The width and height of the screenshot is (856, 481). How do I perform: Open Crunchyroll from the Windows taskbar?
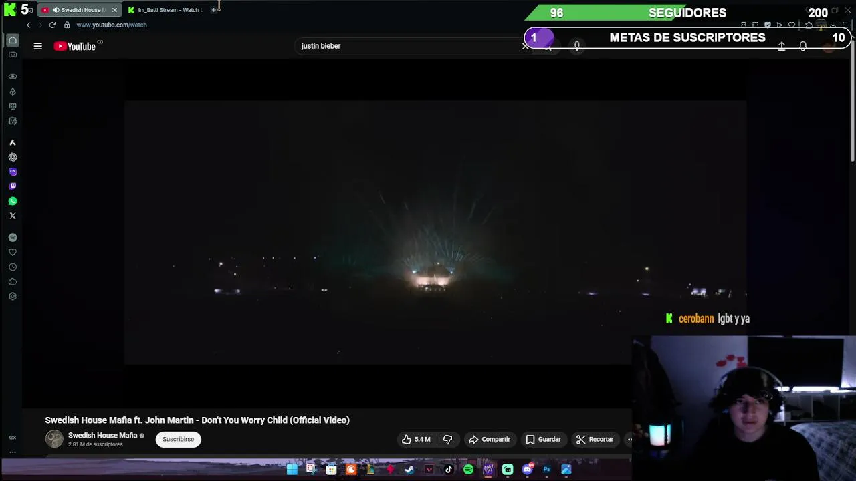click(x=350, y=470)
